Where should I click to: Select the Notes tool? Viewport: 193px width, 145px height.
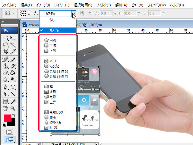5,101
